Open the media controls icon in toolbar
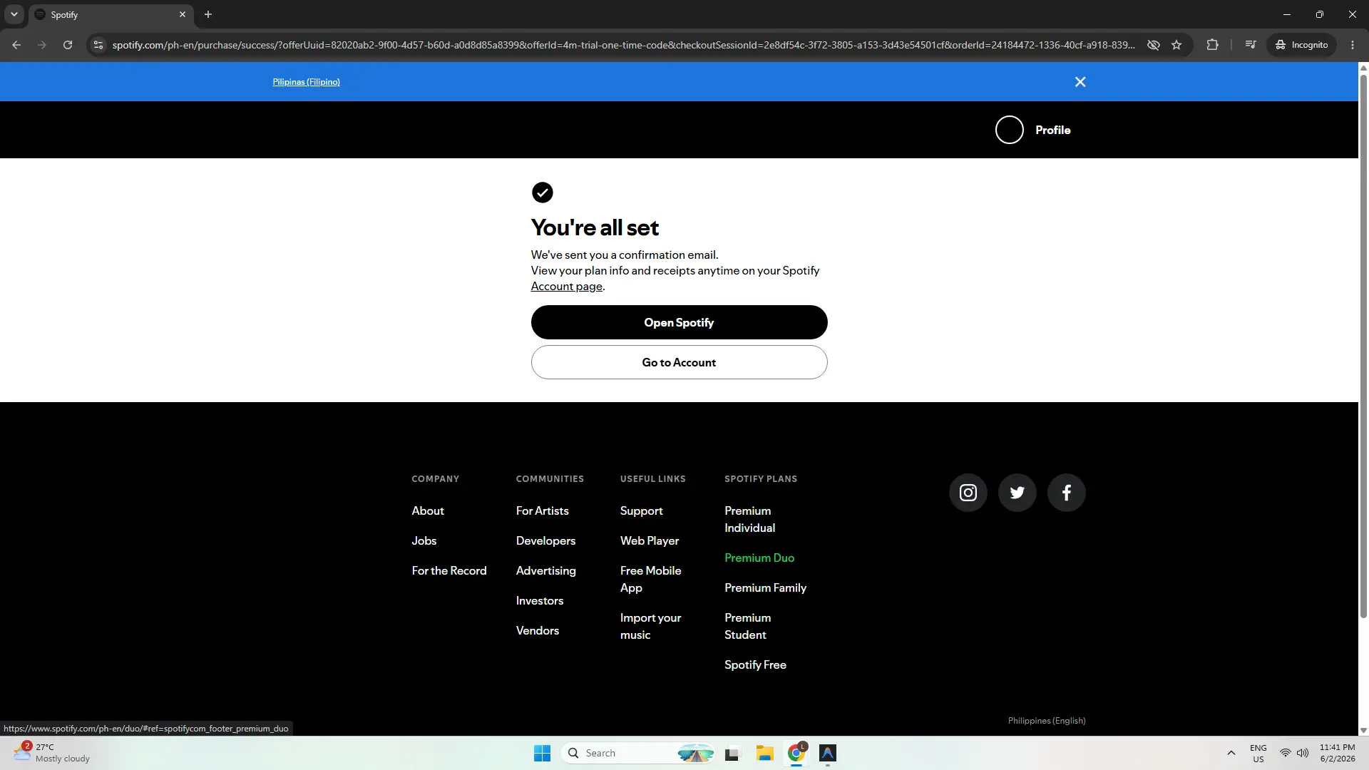The height and width of the screenshot is (770, 1369). pos(1250,45)
